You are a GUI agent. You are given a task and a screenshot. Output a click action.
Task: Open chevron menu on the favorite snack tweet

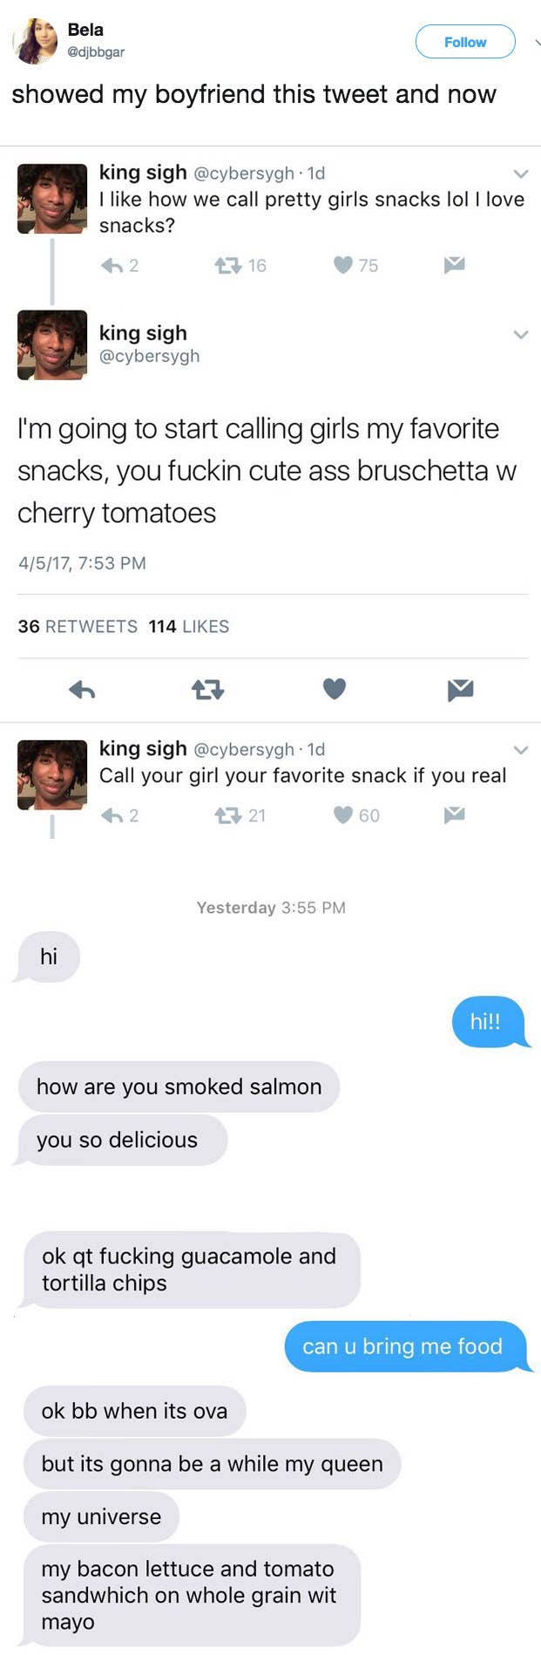coord(521,750)
